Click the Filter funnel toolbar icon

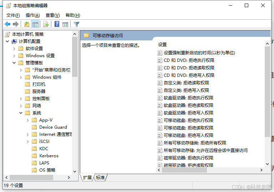click(x=77, y=24)
